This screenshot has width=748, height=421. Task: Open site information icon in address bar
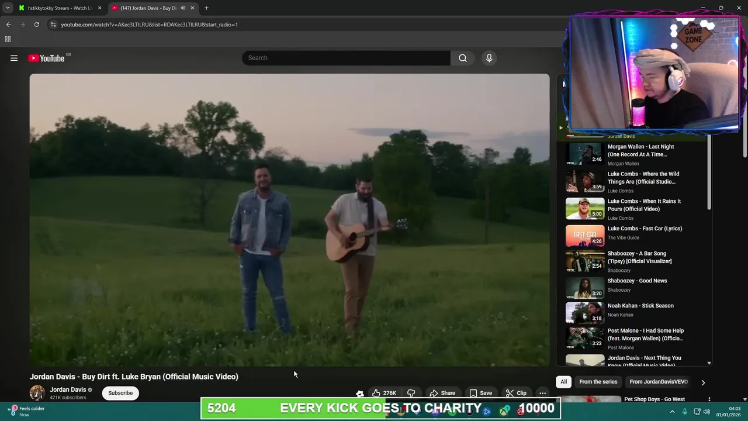click(53, 25)
